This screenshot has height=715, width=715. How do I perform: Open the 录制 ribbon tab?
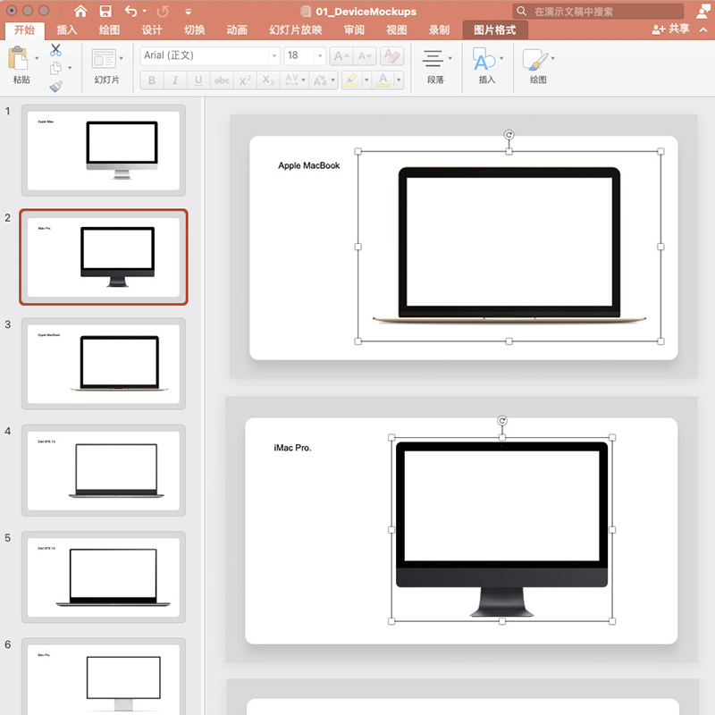[x=439, y=30]
